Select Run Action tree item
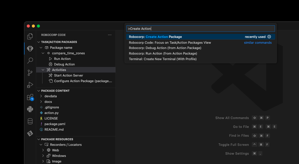The image size is (299, 164). point(76,59)
